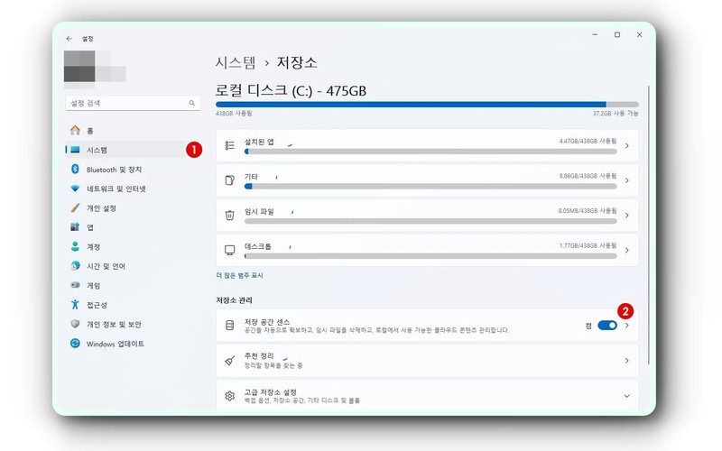This screenshot has height=451, width=722.
Task: Click 정리할 항목을 찾는 중 text
Action: [273, 365]
